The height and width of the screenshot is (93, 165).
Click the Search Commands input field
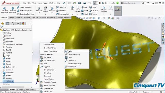132,3
